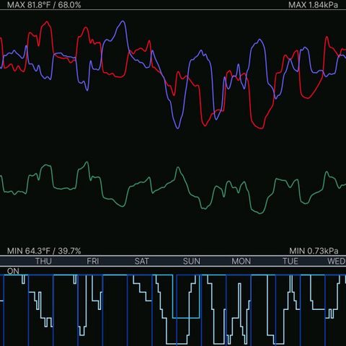Select the FRI day label
346x346 pixels.
click(93, 261)
